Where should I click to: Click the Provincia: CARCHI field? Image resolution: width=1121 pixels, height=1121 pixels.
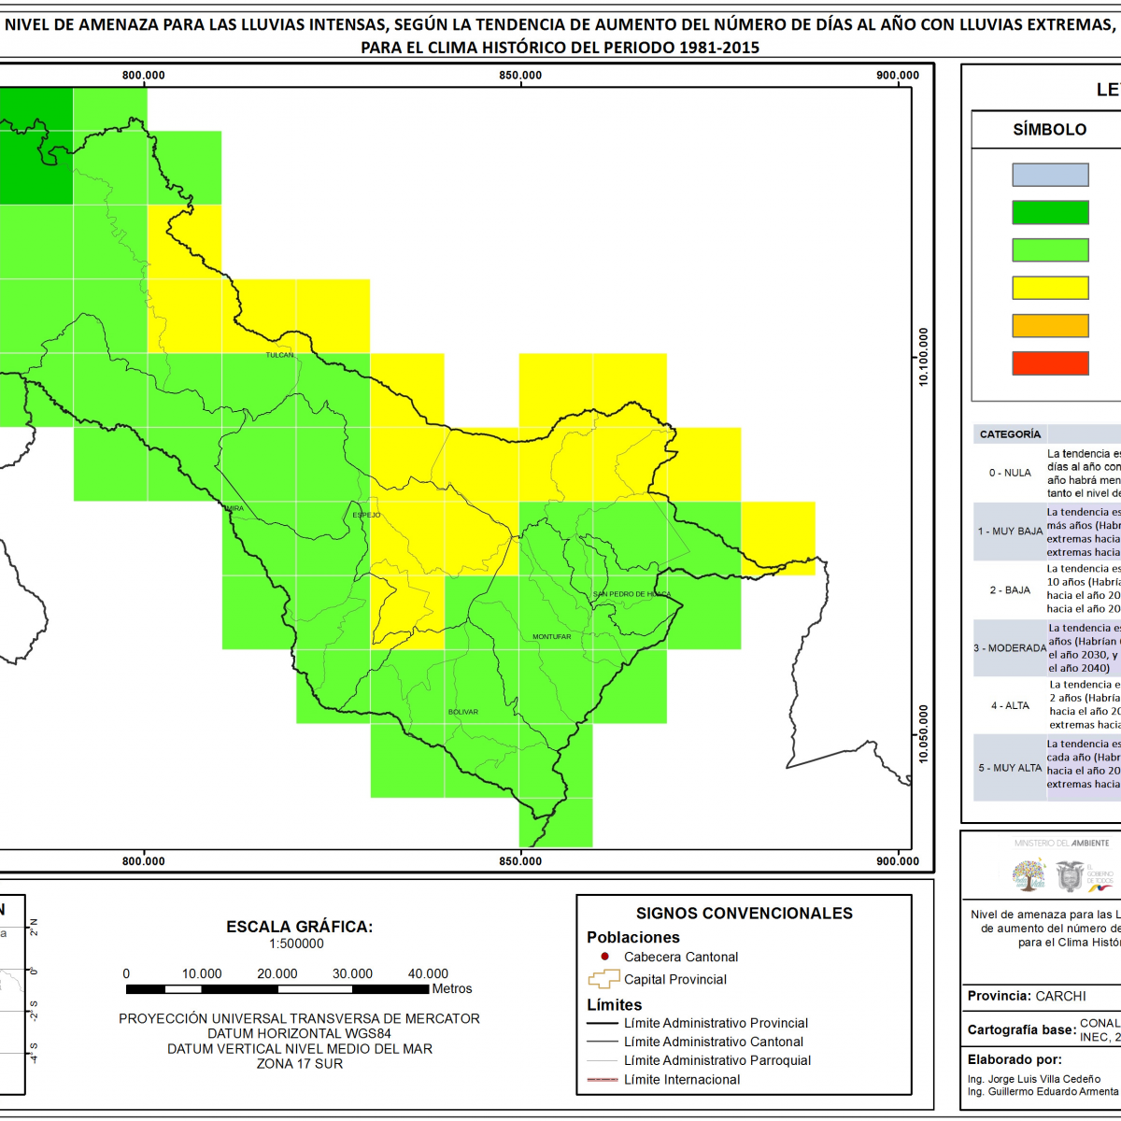[x=1027, y=996]
